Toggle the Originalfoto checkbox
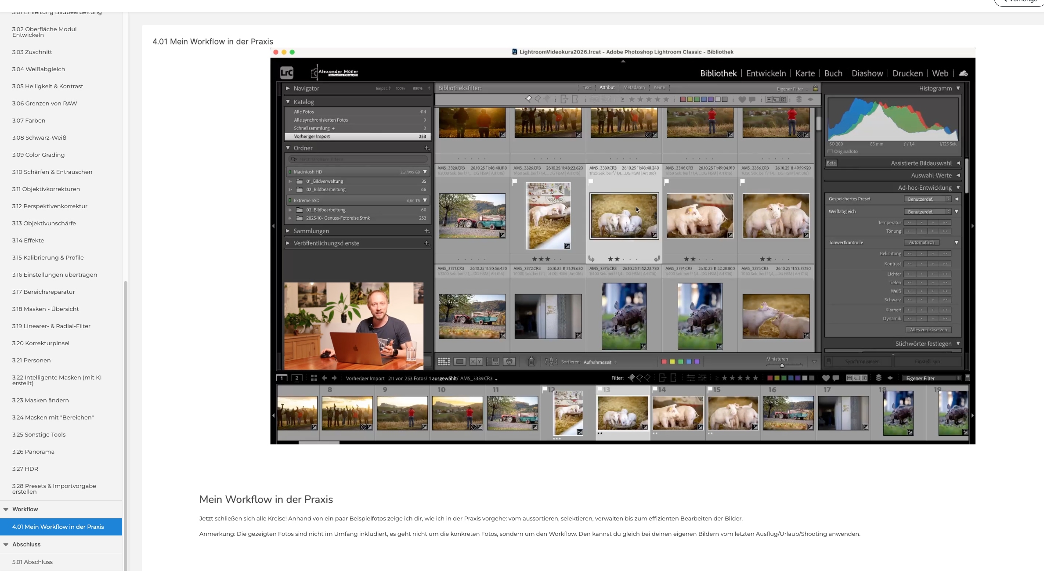The width and height of the screenshot is (1044, 571). [x=831, y=152]
